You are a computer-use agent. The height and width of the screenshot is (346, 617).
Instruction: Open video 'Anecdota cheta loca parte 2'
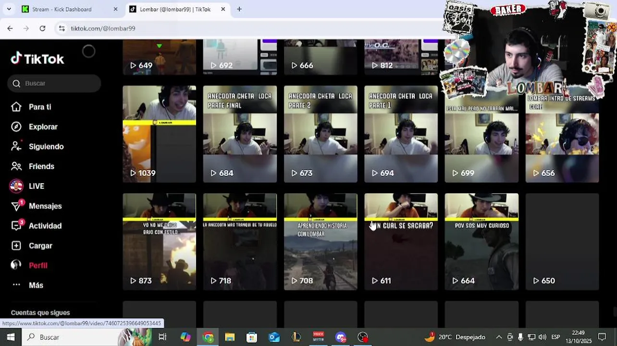click(x=321, y=134)
